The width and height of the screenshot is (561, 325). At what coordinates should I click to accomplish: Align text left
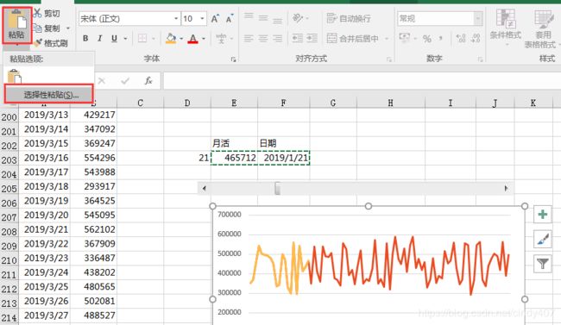pyautogui.click(x=249, y=38)
